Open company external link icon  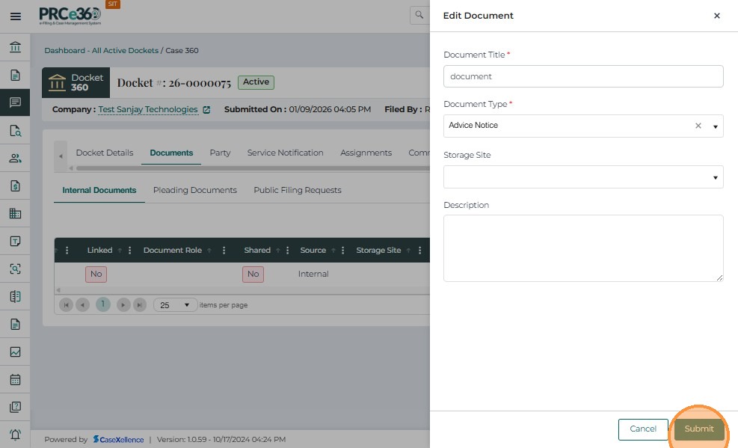pos(206,110)
